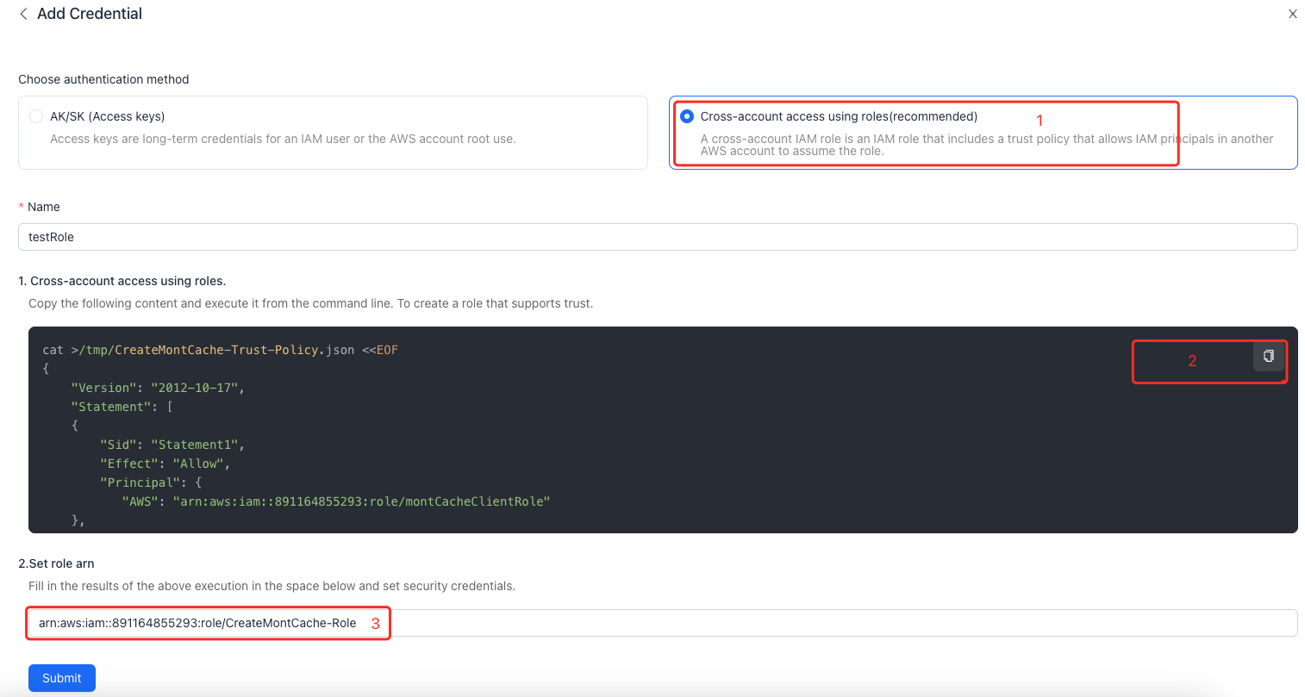Click the "Effect": "Allow" code line
Image resolution: width=1305 pixels, height=697 pixels.
165,464
